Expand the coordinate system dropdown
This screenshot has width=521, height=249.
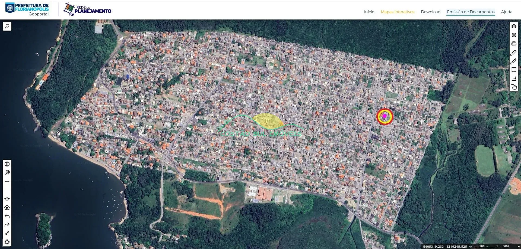[x=470, y=246]
